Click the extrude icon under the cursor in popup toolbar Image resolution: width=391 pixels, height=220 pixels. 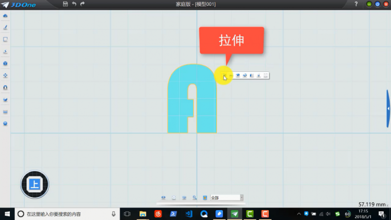(x=224, y=76)
